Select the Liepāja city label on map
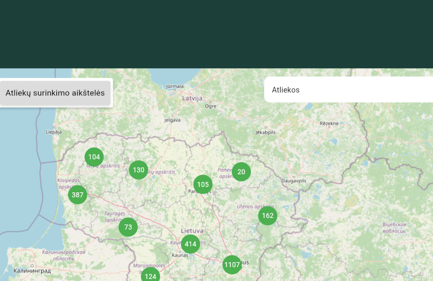Screen dimensions: 433x281 coord(54,132)
